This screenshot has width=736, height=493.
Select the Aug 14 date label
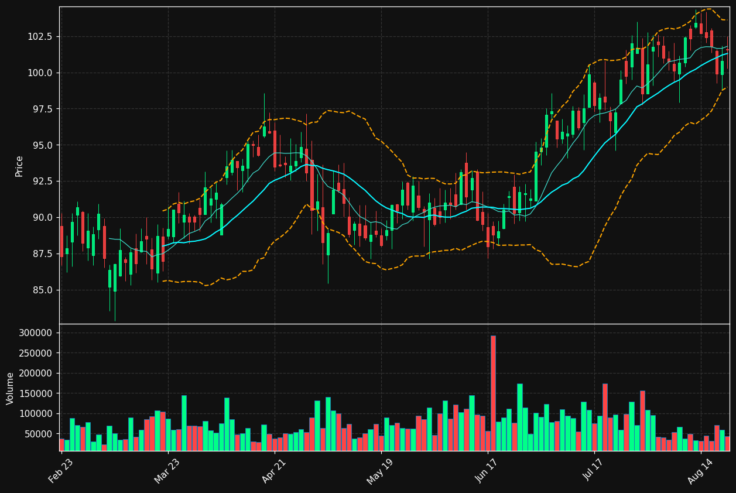(700, 471)
